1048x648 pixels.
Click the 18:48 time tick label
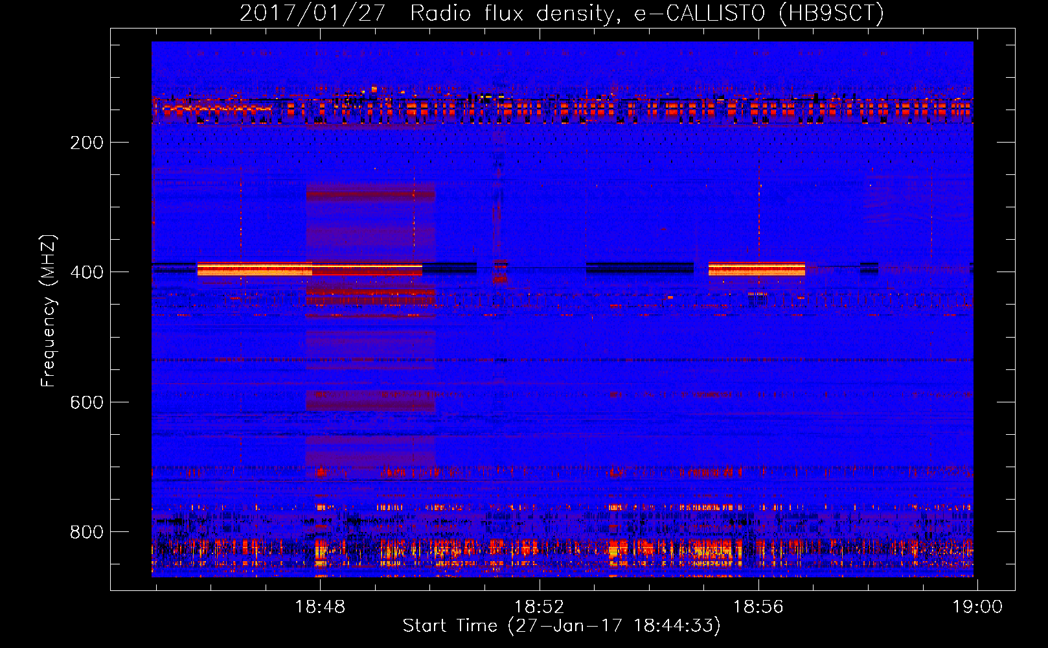pos(321,607)
